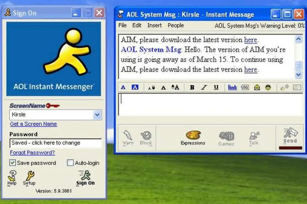Open the Insert menu
307x204 pixels.
154,26
